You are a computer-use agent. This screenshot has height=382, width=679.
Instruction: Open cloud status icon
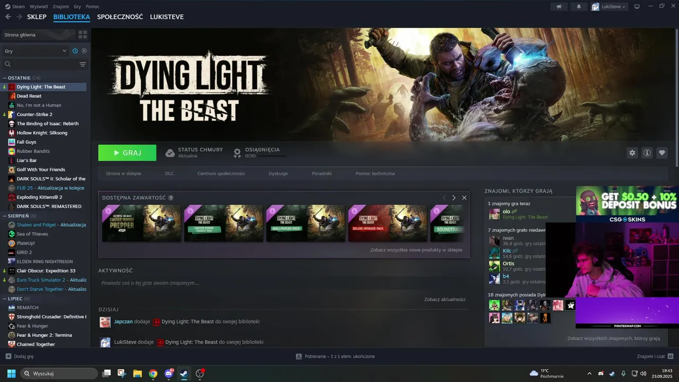tap(170, 153)
